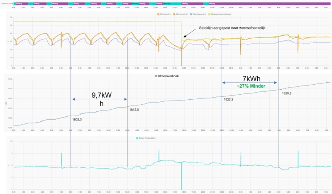Image resolution: width=332 pixels, height=194 pixels.
Task: Select the Fan Only segment around 16:00
Action: pos(172,4)
